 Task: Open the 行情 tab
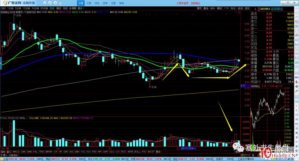coord(81,3)
